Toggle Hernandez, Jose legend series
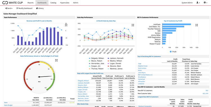The image size is (211, 107). pyautogui.click(x=96, y=64)
